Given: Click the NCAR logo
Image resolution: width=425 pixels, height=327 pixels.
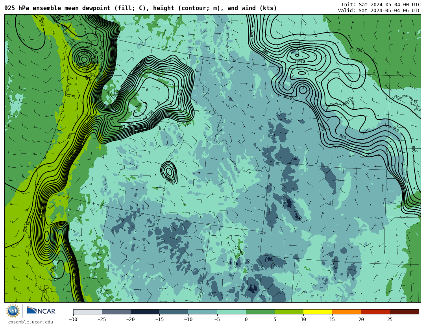Looking at the screenshot, I should (x=41, y=311).
